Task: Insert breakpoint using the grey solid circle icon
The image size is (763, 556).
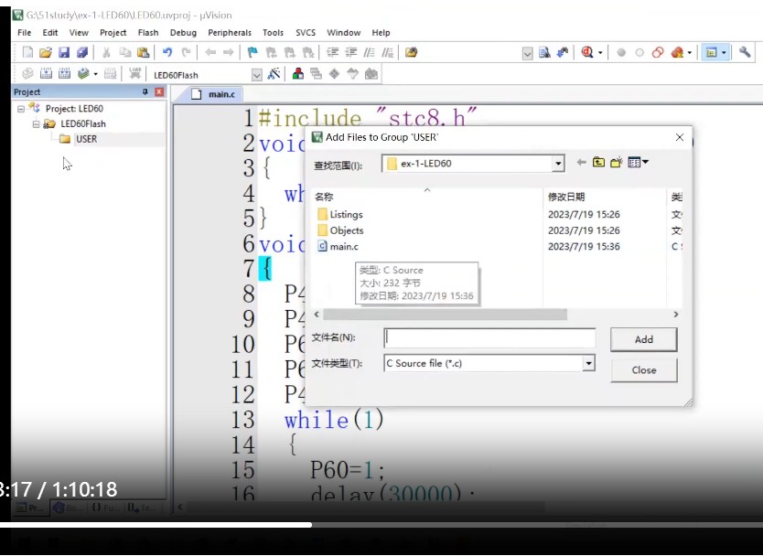Action: 621,52
